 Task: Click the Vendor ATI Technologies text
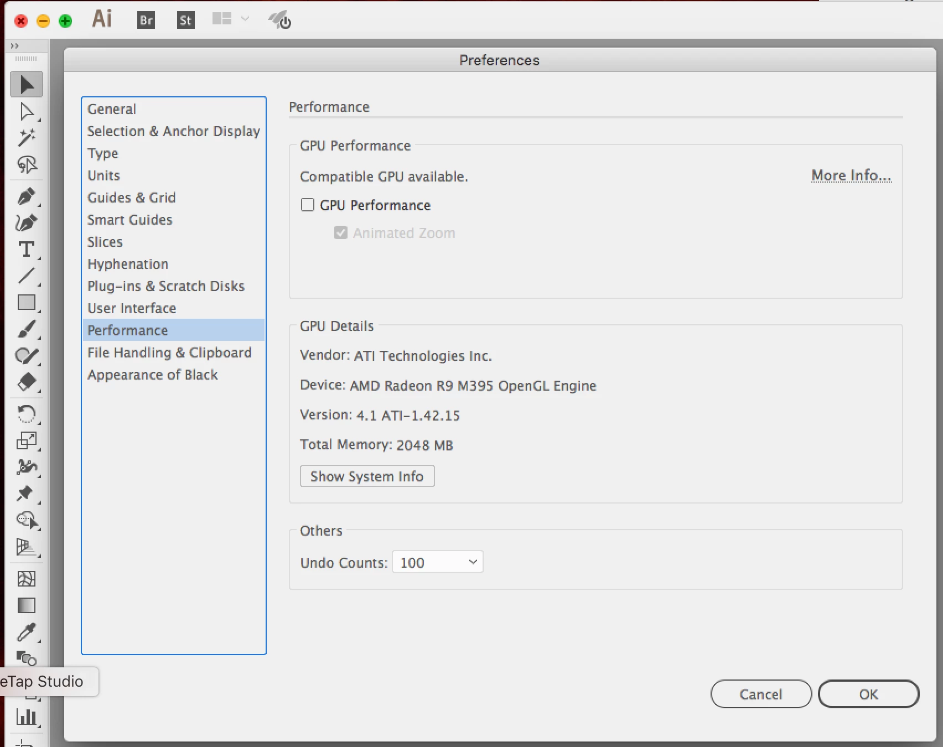pyautogui.click(x=396, y=355)
